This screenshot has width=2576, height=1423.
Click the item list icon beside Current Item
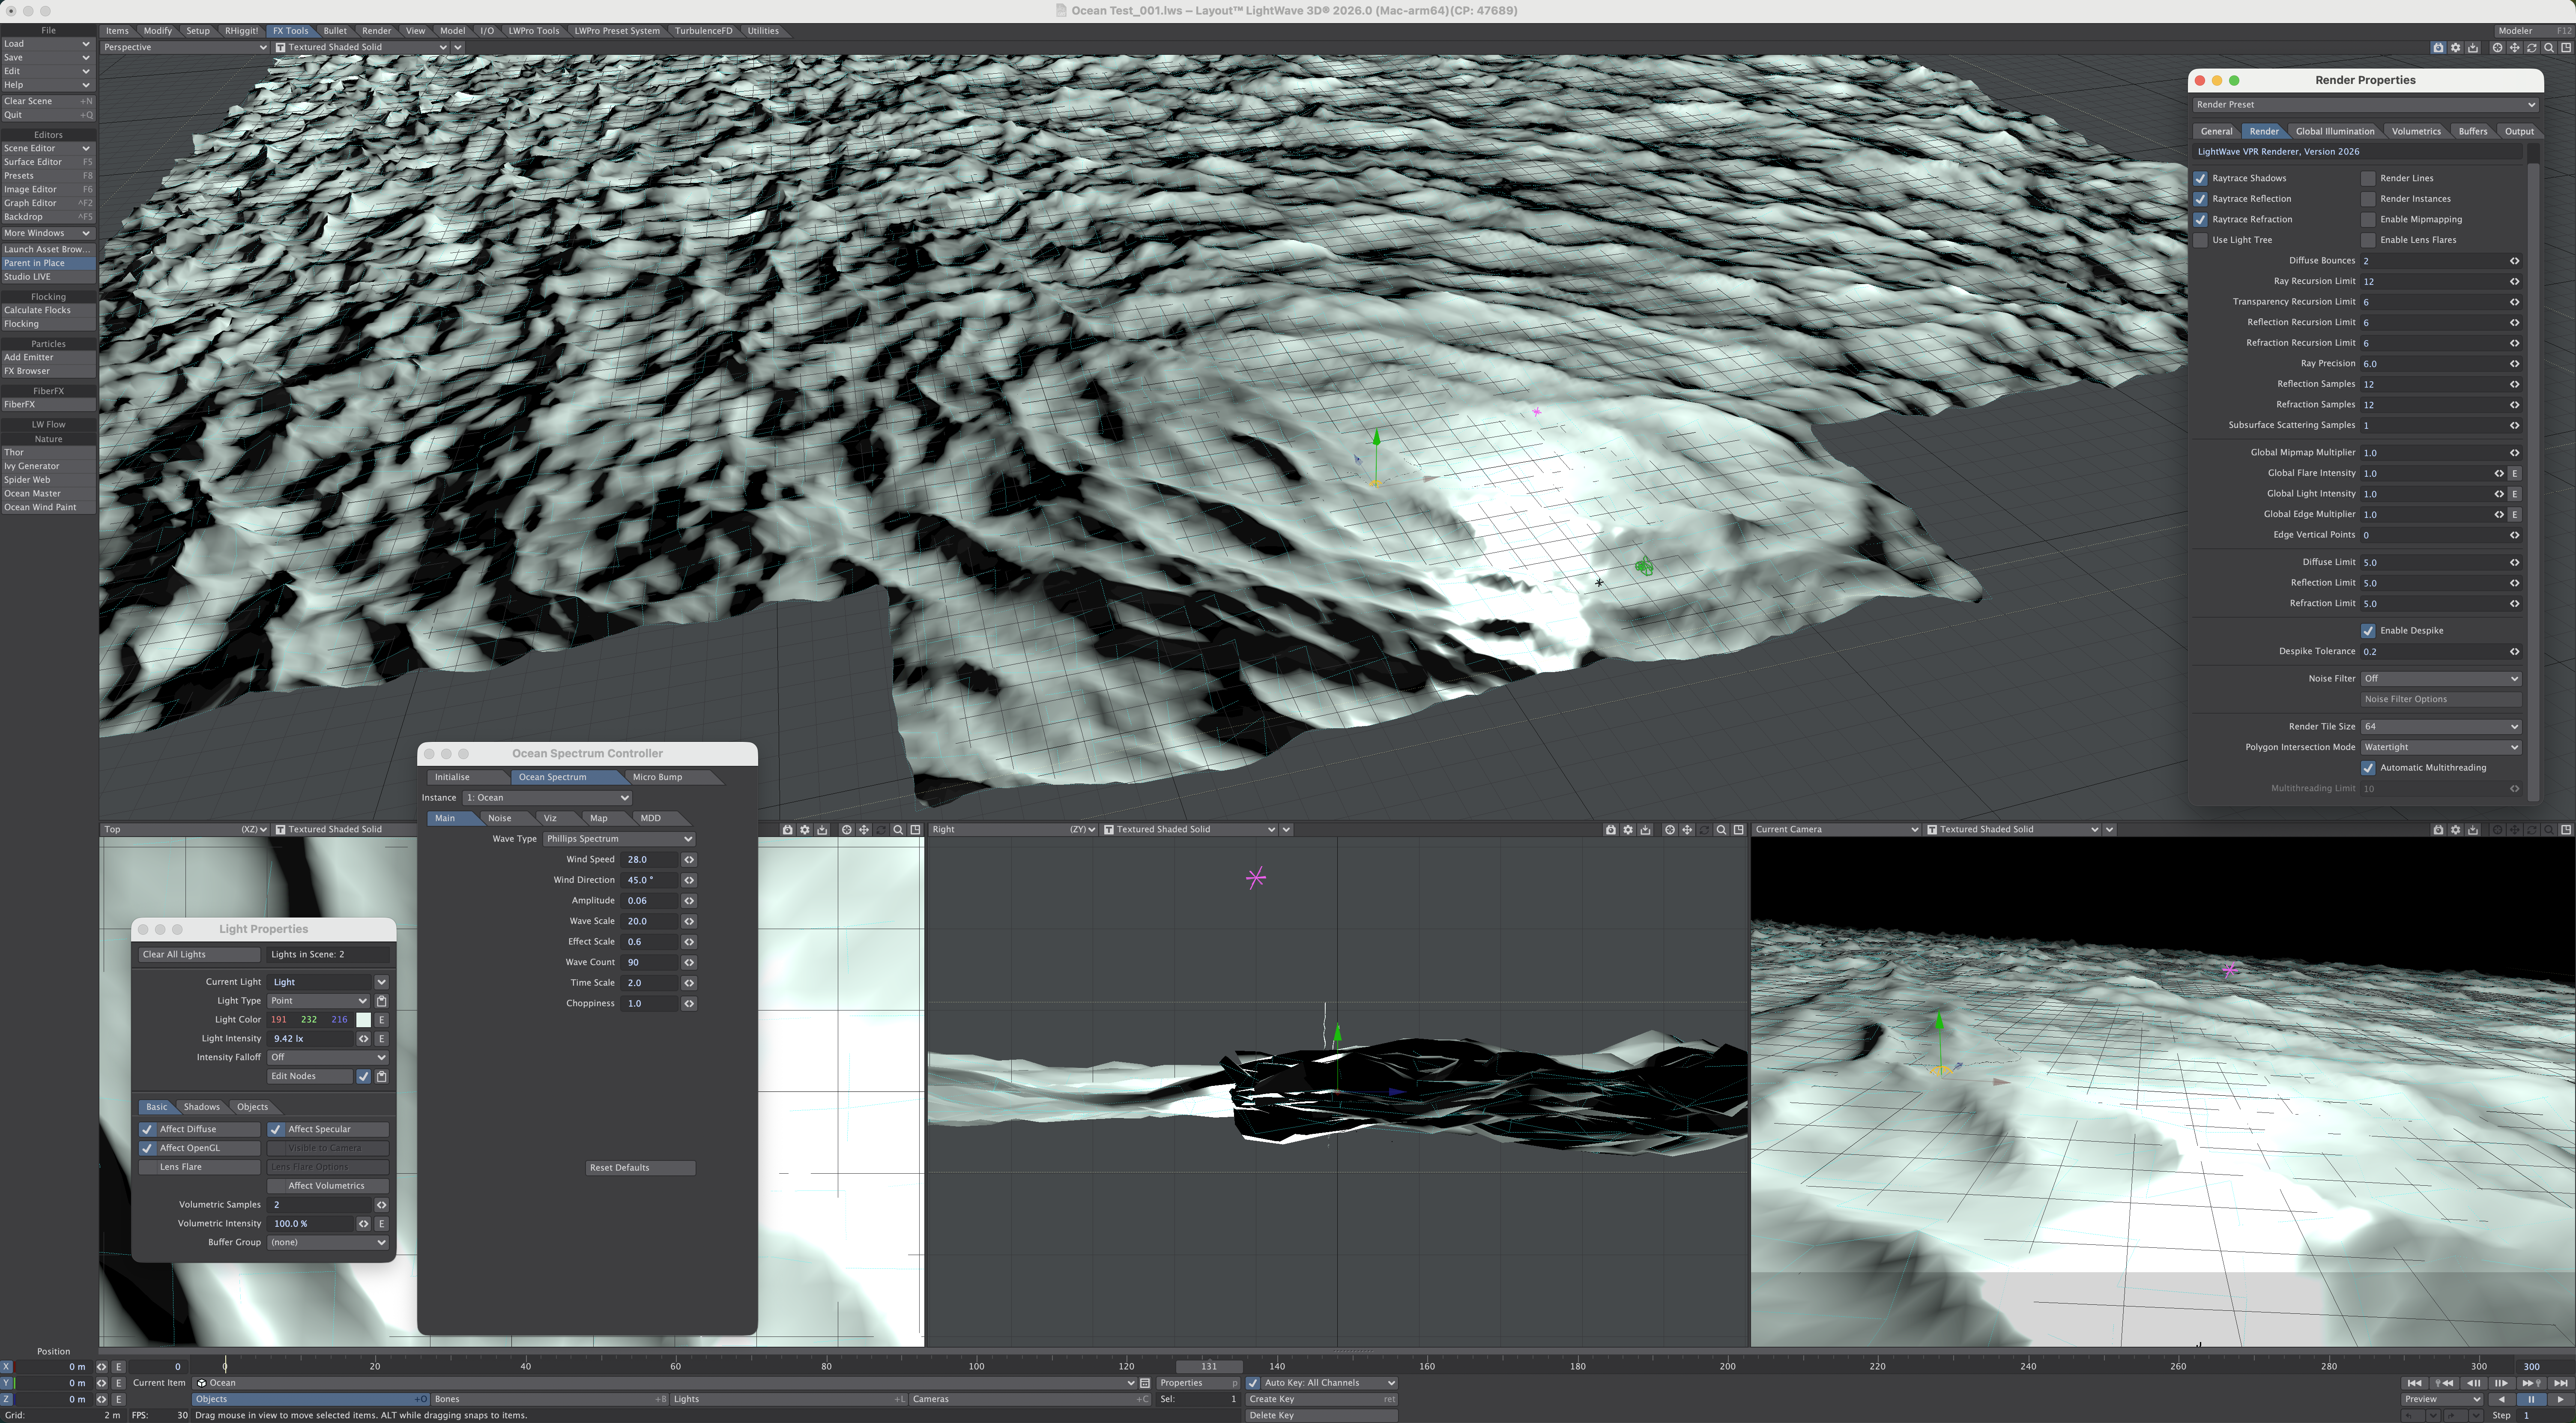tap(1145, 1383)
